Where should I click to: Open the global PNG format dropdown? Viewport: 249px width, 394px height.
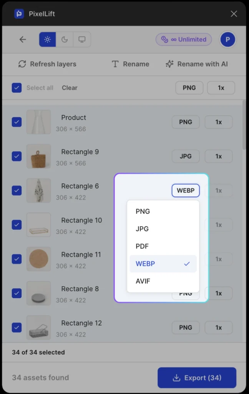tap(189, 88)
